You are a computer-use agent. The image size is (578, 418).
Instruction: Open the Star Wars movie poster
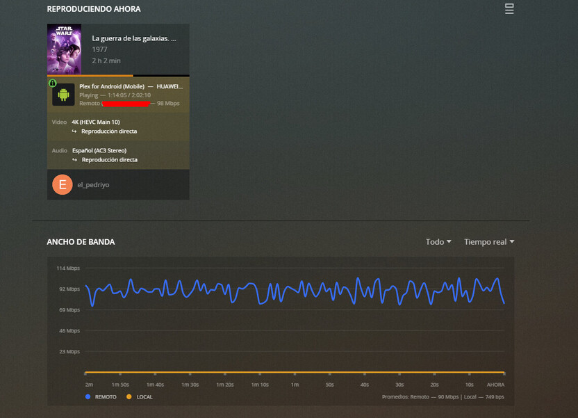coord(64,49)
